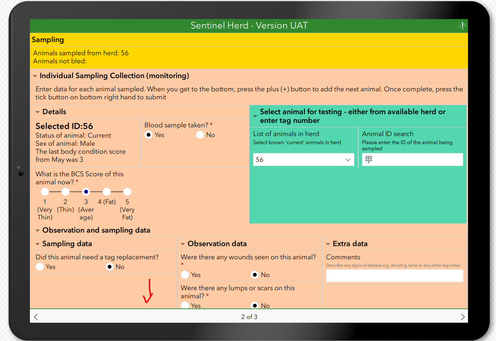
Task: Collapse the Observation data group
Action: point(183,244)
